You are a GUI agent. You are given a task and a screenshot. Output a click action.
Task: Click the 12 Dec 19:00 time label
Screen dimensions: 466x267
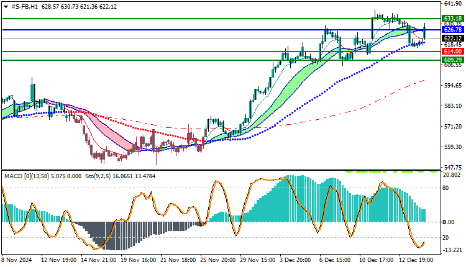pos(416,260)
